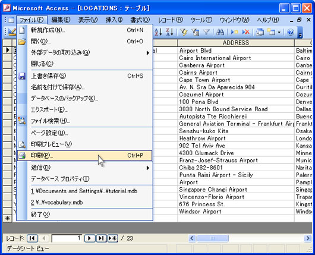The image size is (315, 255).
Task: Open the ウィンドウ(W) menu
Action: point(234,20)
